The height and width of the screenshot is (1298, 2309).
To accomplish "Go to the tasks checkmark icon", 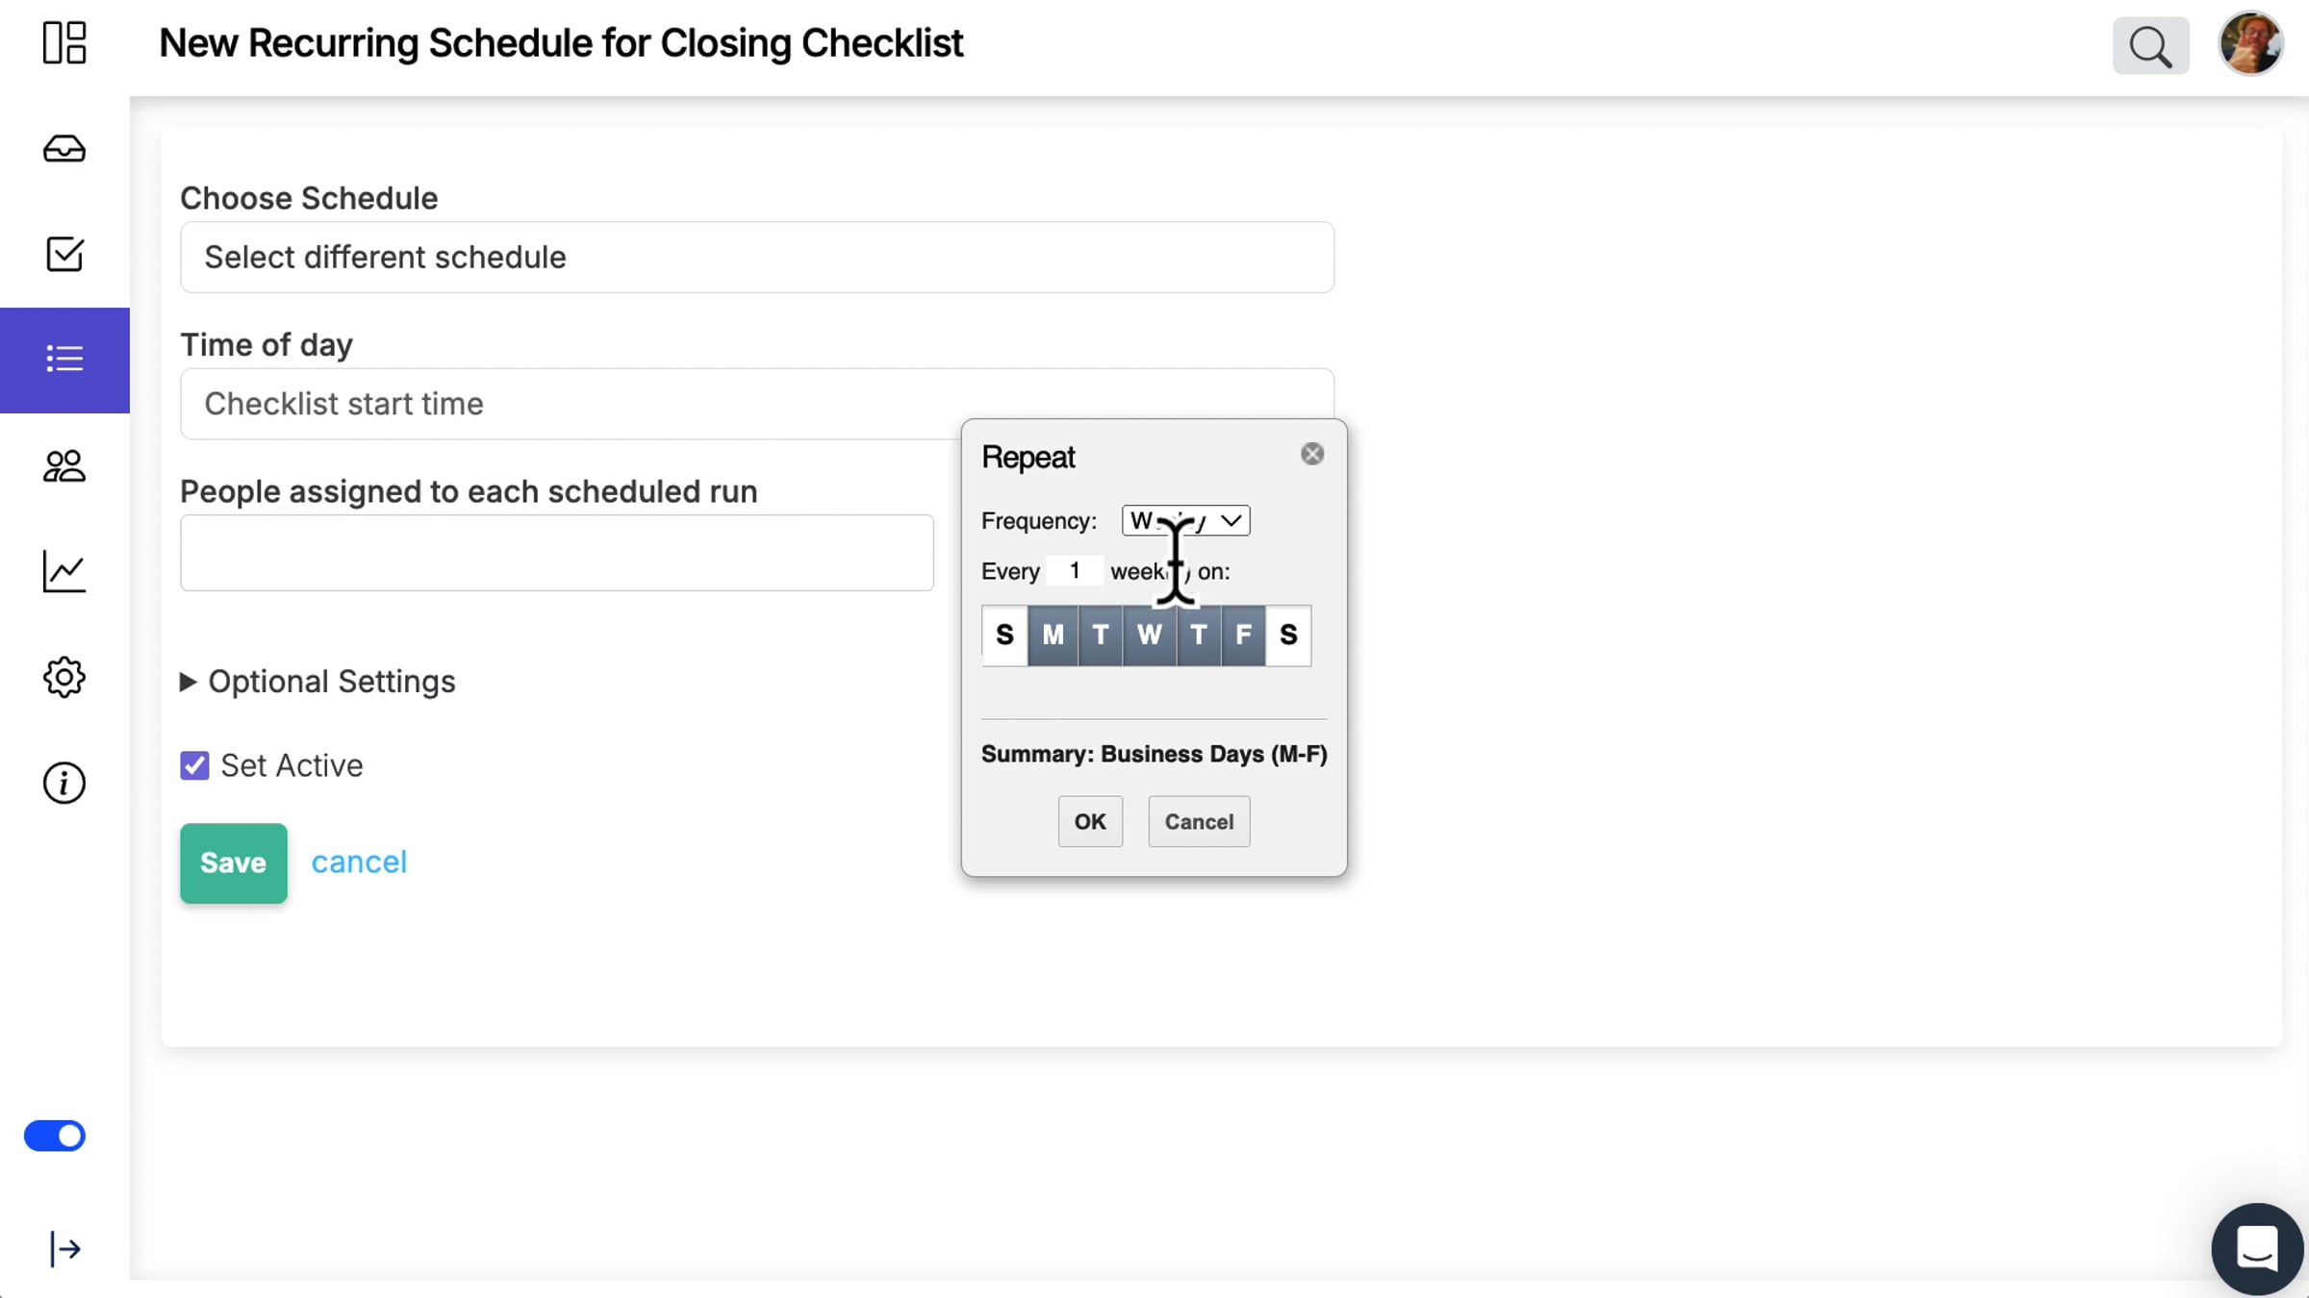I will tap(64, 255).
